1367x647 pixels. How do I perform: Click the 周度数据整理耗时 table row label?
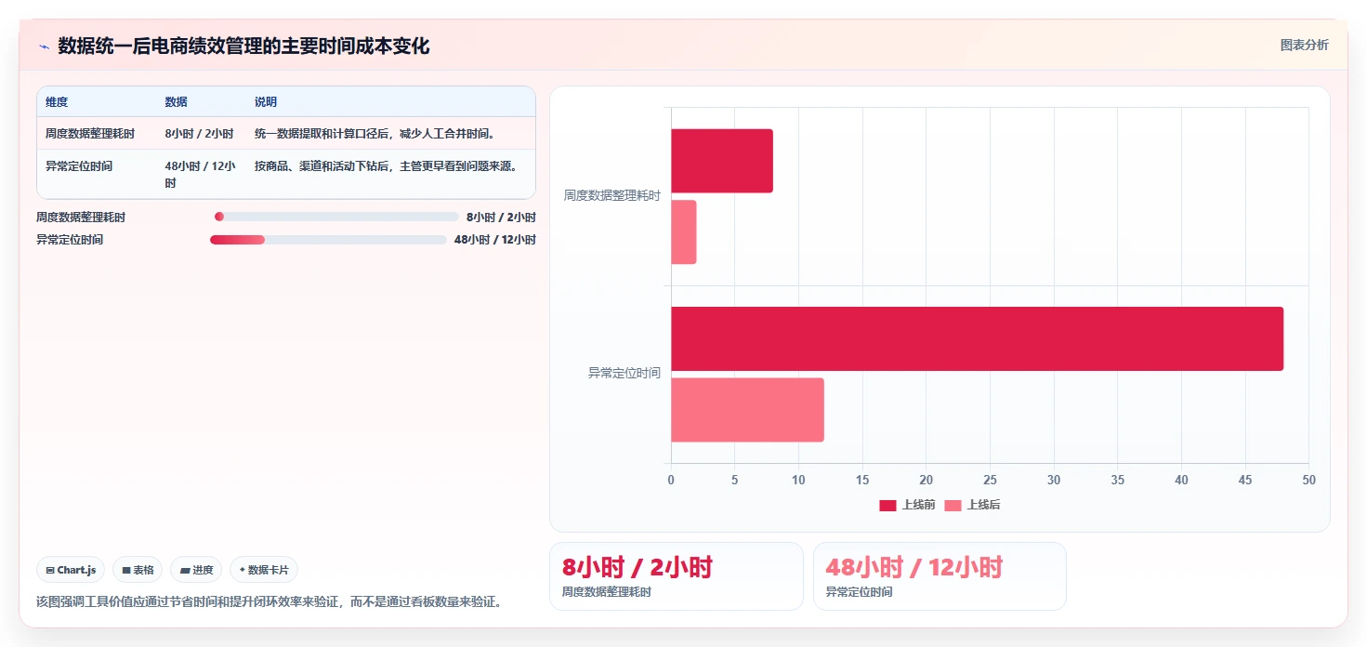(90, 134)
